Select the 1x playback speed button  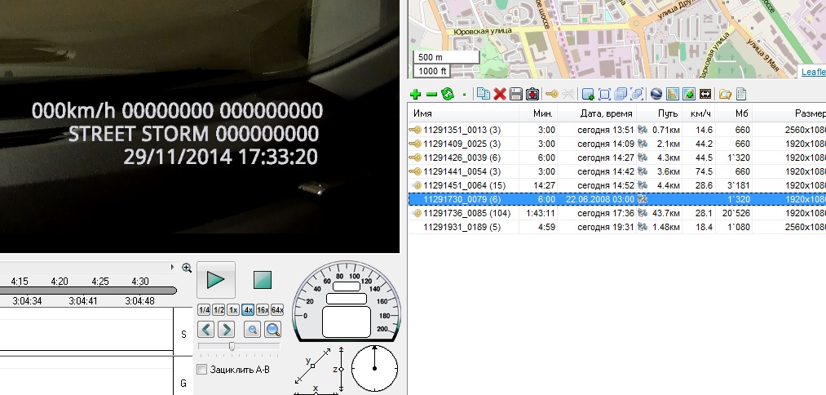232,310
